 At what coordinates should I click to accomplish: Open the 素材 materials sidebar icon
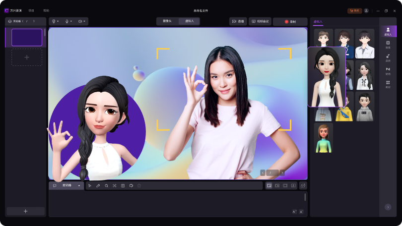(x=388, y=84)
